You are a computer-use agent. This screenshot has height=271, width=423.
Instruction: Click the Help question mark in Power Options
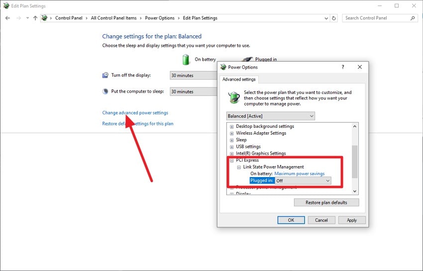point(342,67)
